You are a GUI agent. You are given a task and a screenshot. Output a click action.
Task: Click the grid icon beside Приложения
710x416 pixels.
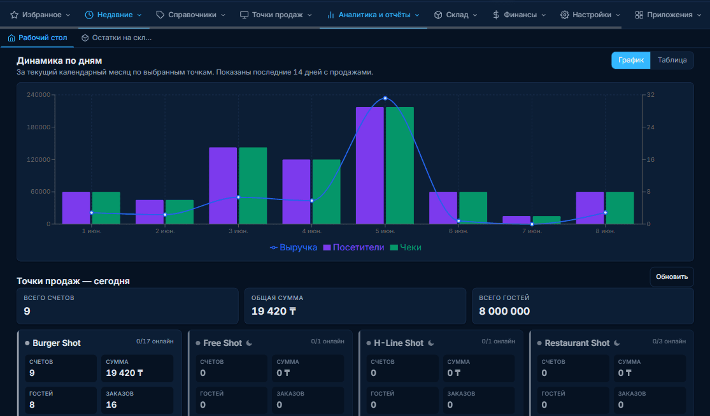[x=639, y=15]
